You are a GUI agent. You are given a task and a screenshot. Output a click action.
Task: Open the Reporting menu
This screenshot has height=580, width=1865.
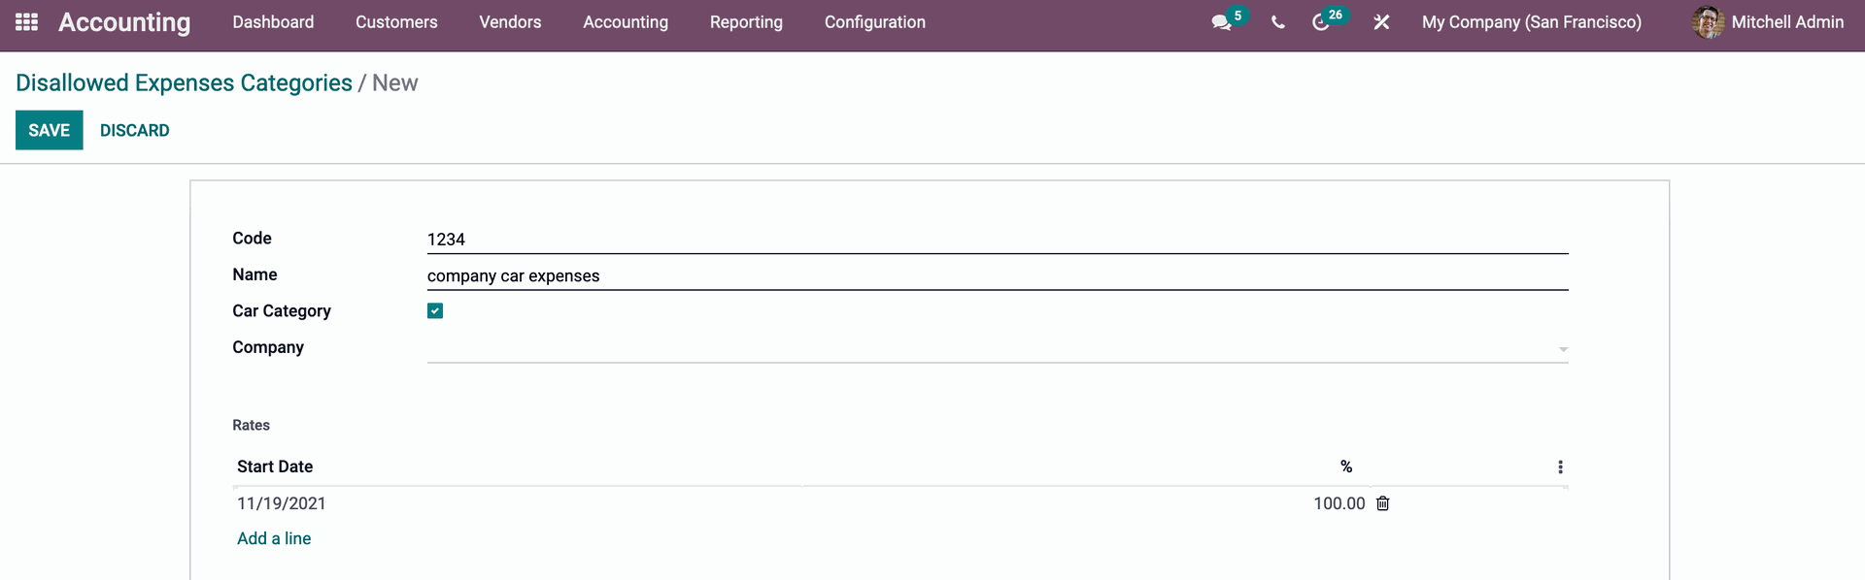tap(746, 22)
